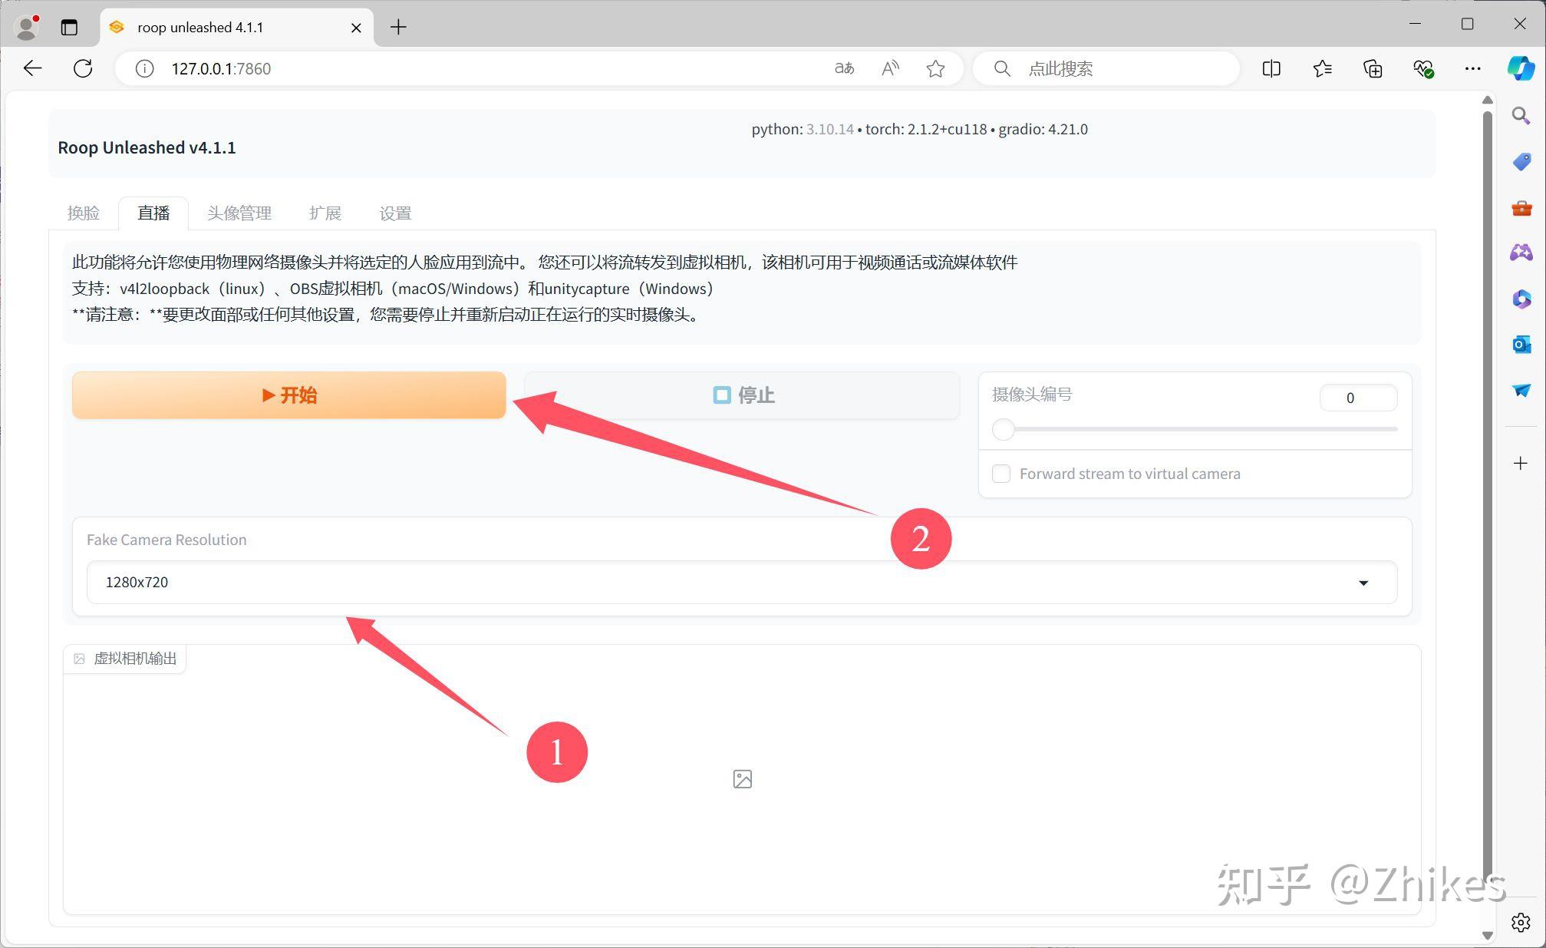Viewport: 1546px width, 948px height.
Task: Add the page to favorites with the star icon
Action: 935,68
